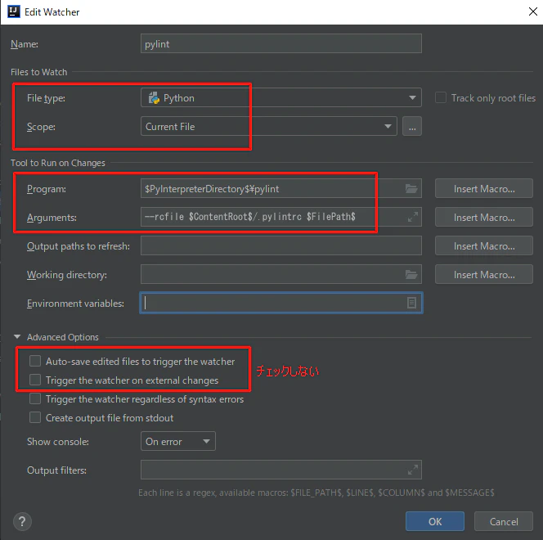Click the "Output filters:" label
This screenshot has height=540, width=543.
point(56,470)
